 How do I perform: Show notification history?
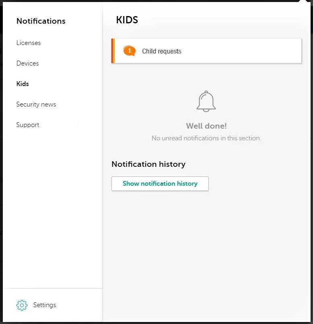[x=160, y=184]
